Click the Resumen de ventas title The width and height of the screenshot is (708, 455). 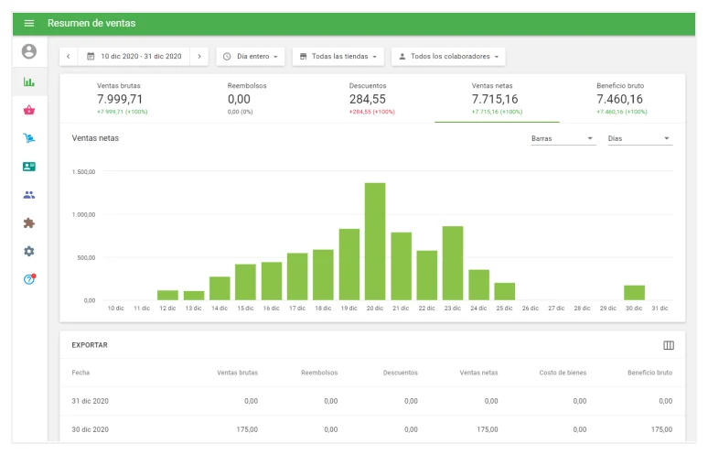click(x=91, y=23)
